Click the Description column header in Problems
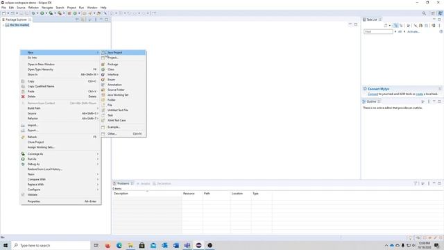Viewport: 444px width, 250px height. tap(147, 194)
